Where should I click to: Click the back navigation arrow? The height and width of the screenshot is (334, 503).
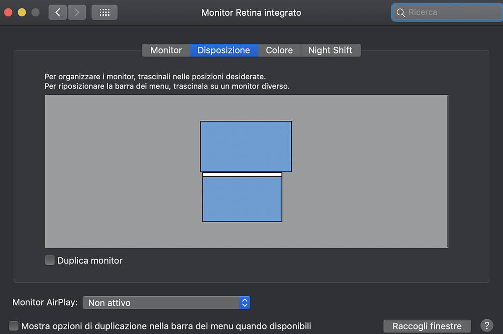(x=57, y=12)
